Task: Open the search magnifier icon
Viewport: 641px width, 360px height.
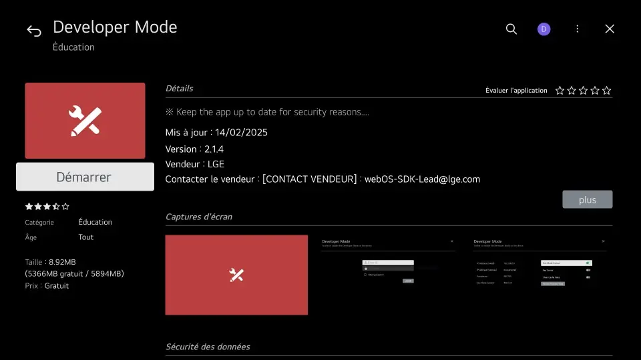Action: pyautogui.click(x=511, y=29)
